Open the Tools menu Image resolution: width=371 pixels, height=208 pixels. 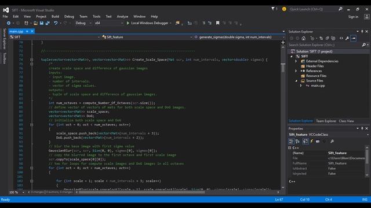point(96,17)
